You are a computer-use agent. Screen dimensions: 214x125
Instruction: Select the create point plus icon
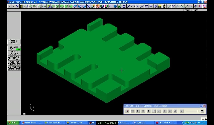point(151,6)
